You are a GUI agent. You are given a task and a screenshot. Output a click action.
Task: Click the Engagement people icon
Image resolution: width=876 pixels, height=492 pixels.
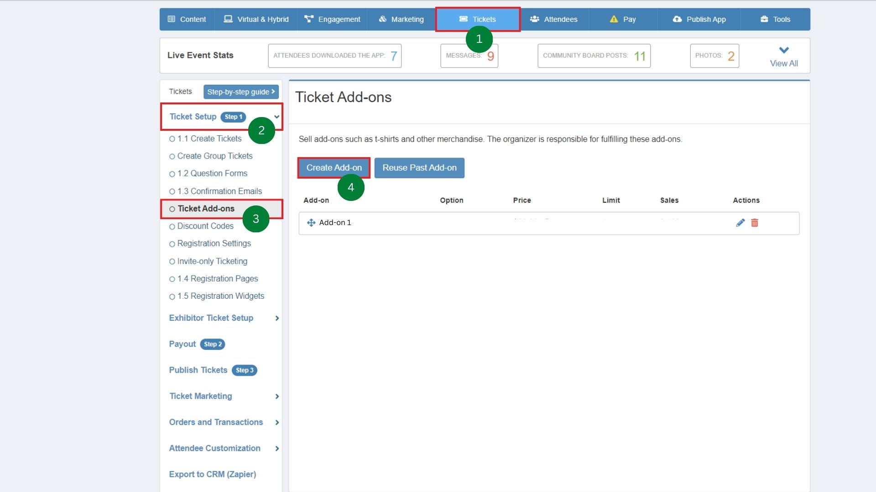pos(309,19)
